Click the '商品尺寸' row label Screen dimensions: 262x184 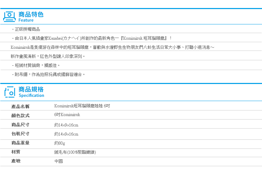pos(20,124)
